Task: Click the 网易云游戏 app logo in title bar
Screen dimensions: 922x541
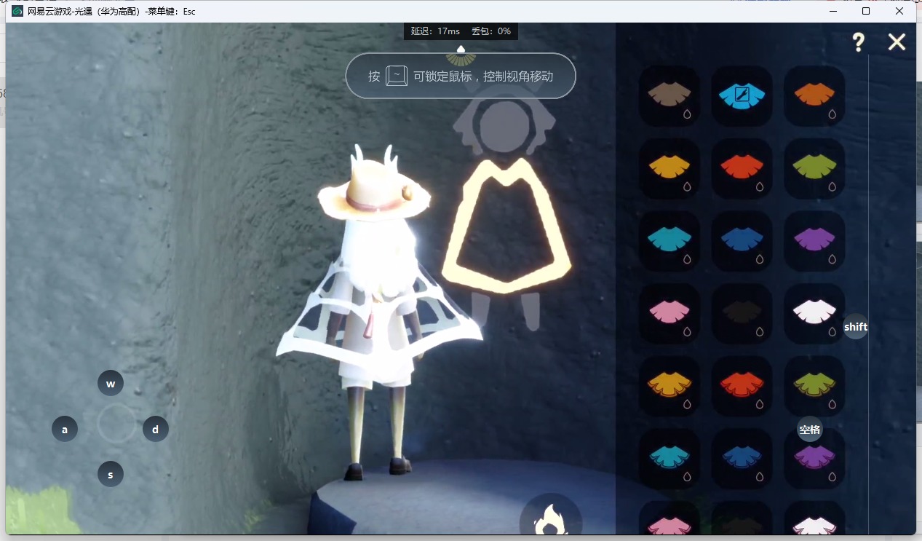Action: pos(17,11)
